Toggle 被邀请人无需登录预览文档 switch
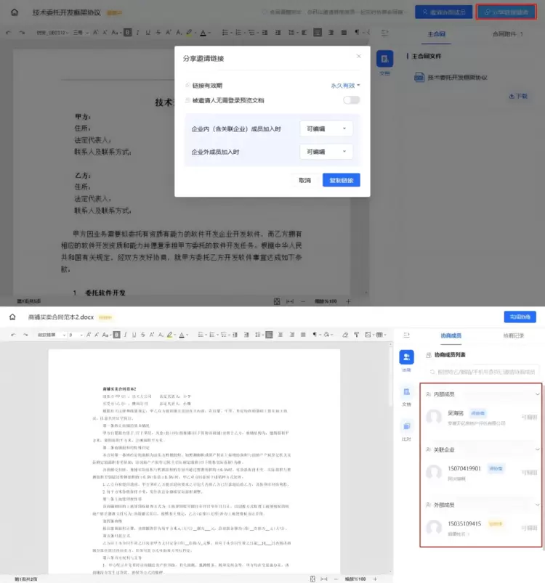Screen dimensions: 545x583 (x=352, y=100)
